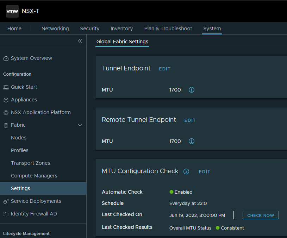Open the Global Fabric Settings tab

[x=122, y=41]
